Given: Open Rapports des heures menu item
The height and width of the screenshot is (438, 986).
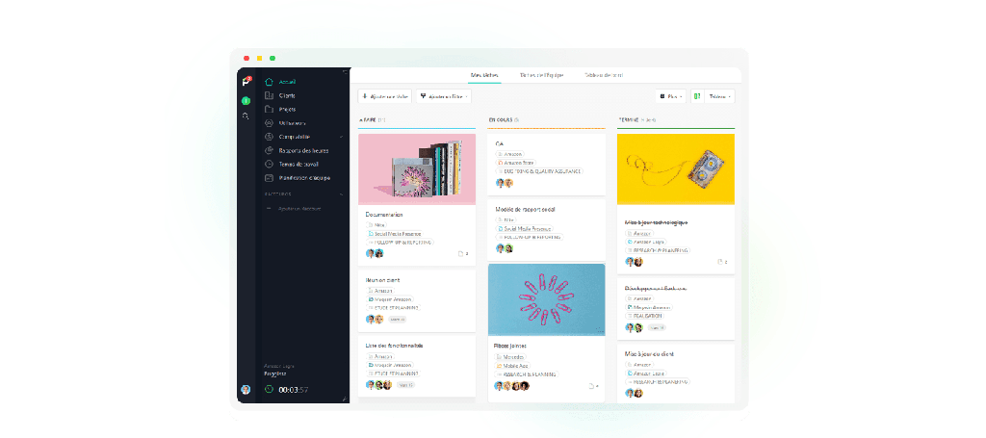Looking at the screenshot, I should [x=303, y=151].
